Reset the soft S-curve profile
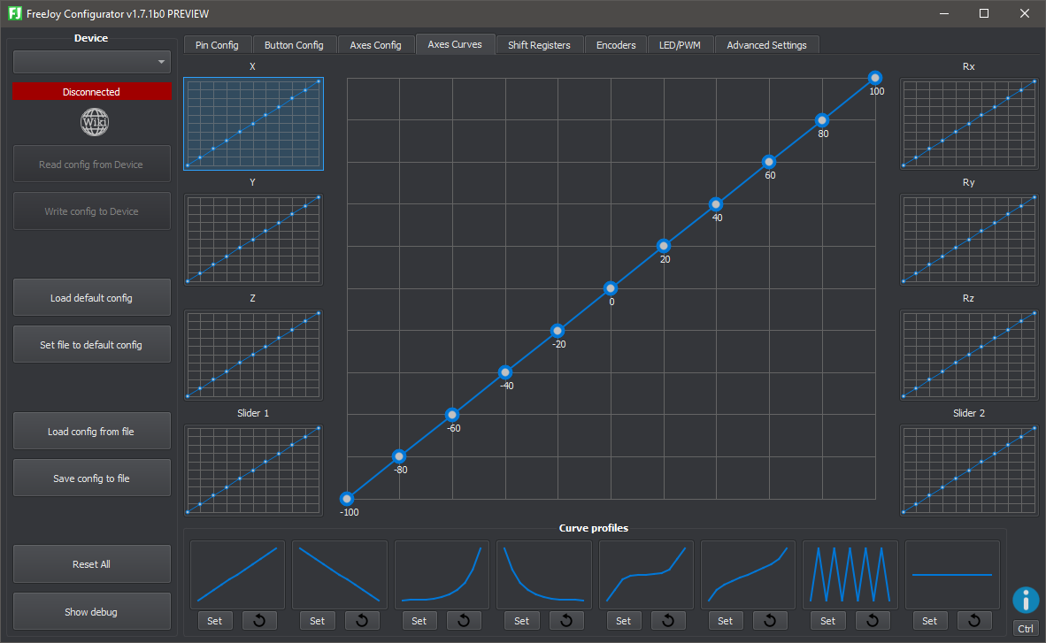1046x643 pixels. coord(770,621)
